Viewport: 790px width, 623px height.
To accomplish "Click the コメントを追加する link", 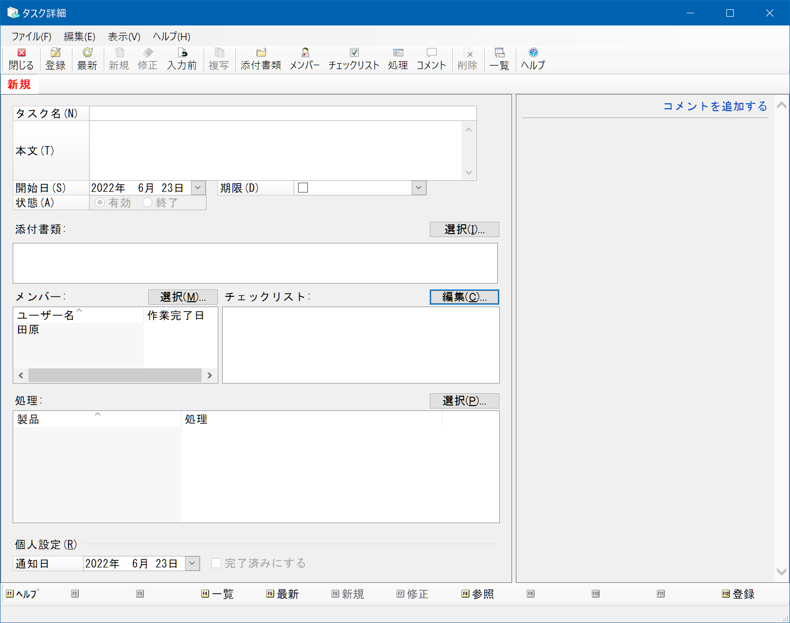I will (x=715, y=106).
